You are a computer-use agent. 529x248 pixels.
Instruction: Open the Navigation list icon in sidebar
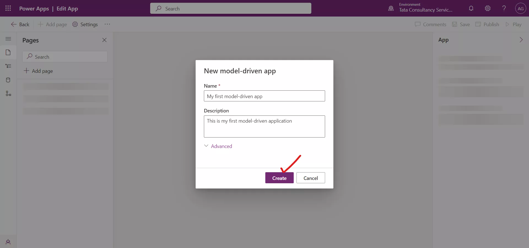[x=8, y=66]
